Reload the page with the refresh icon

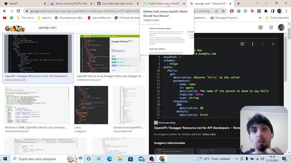pyautogui.click(x=18, y=11)
